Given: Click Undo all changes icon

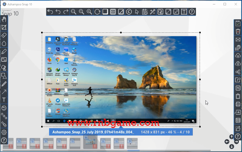Looking at the screenshot, I should (50, 12).
